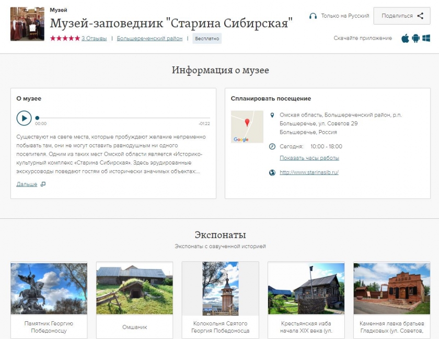
Task: Click the Музей category label
Action: coord(59,10)
